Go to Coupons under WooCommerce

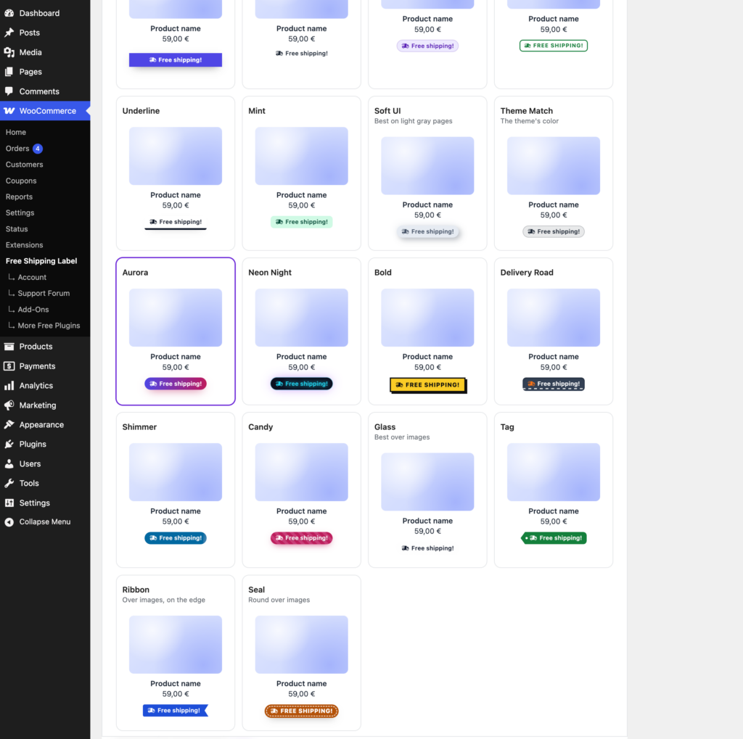21,181
